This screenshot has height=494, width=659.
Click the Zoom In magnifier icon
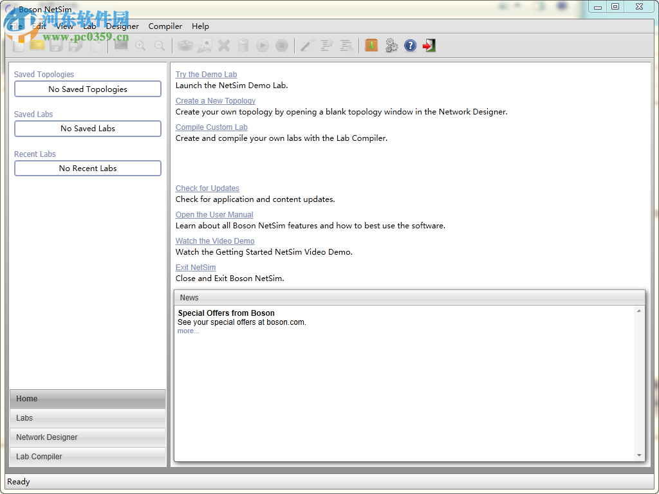click(140, 46)
